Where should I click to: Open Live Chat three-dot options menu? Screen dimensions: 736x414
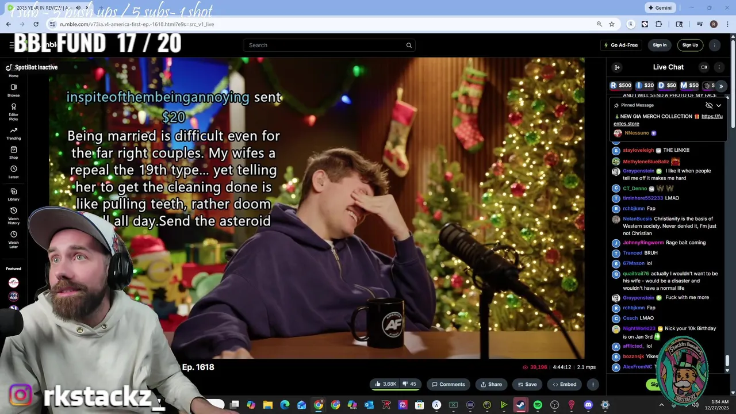[719, 67]
